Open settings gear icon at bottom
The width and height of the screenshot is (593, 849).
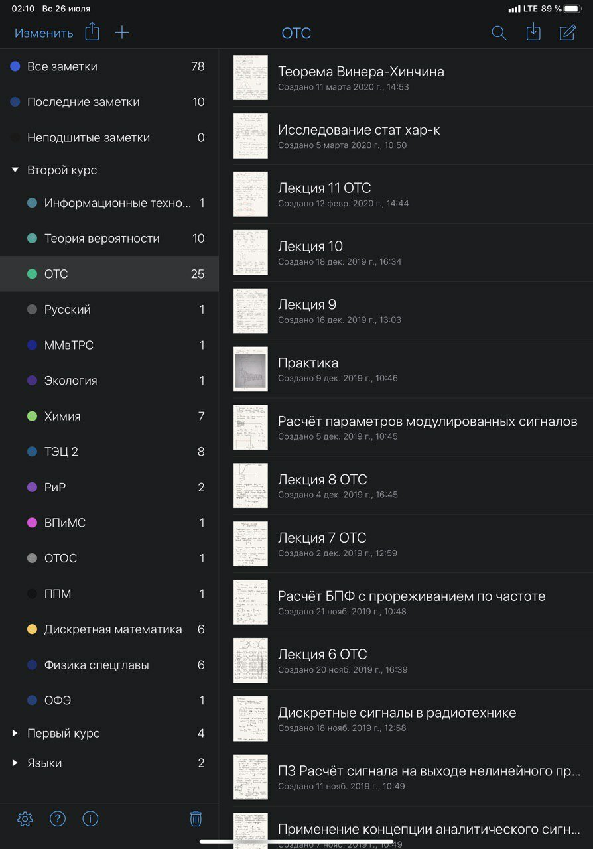[x=25, y=819]
